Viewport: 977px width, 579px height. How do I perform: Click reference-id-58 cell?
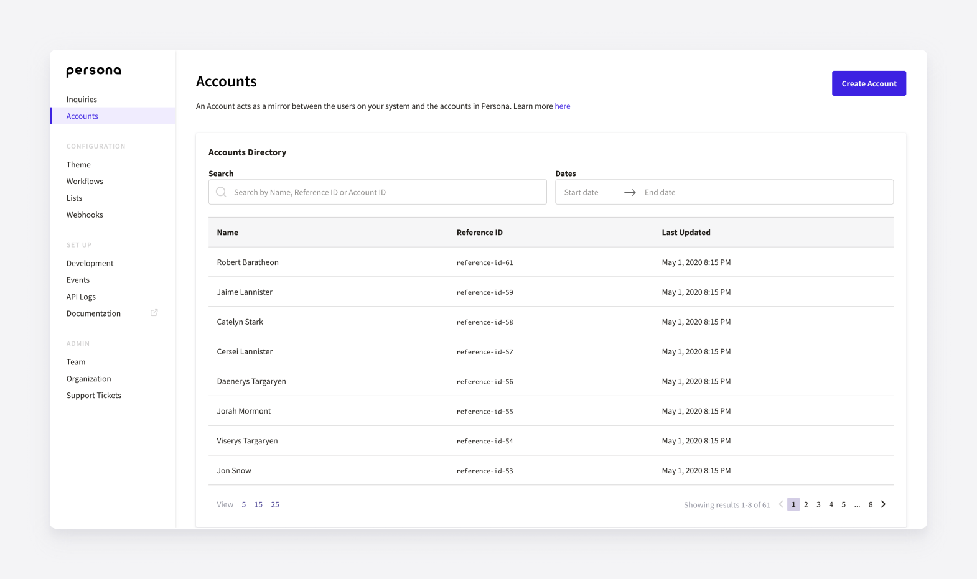485,323
